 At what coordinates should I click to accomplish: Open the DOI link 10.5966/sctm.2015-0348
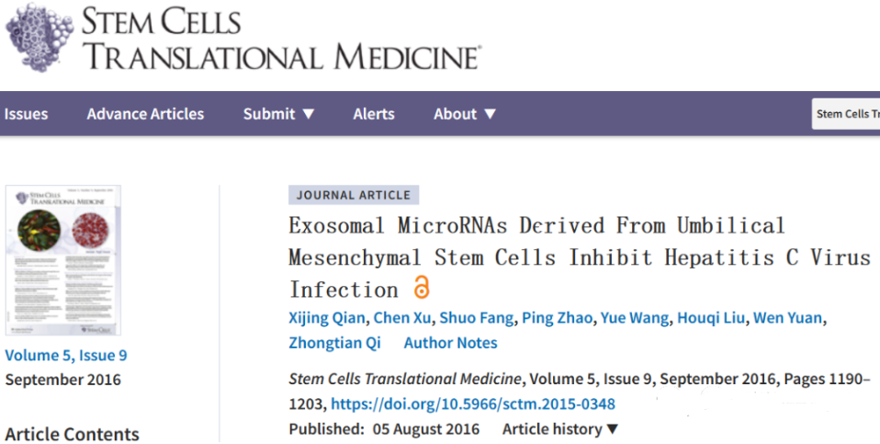pyautogui.click(x=473, y=404)
